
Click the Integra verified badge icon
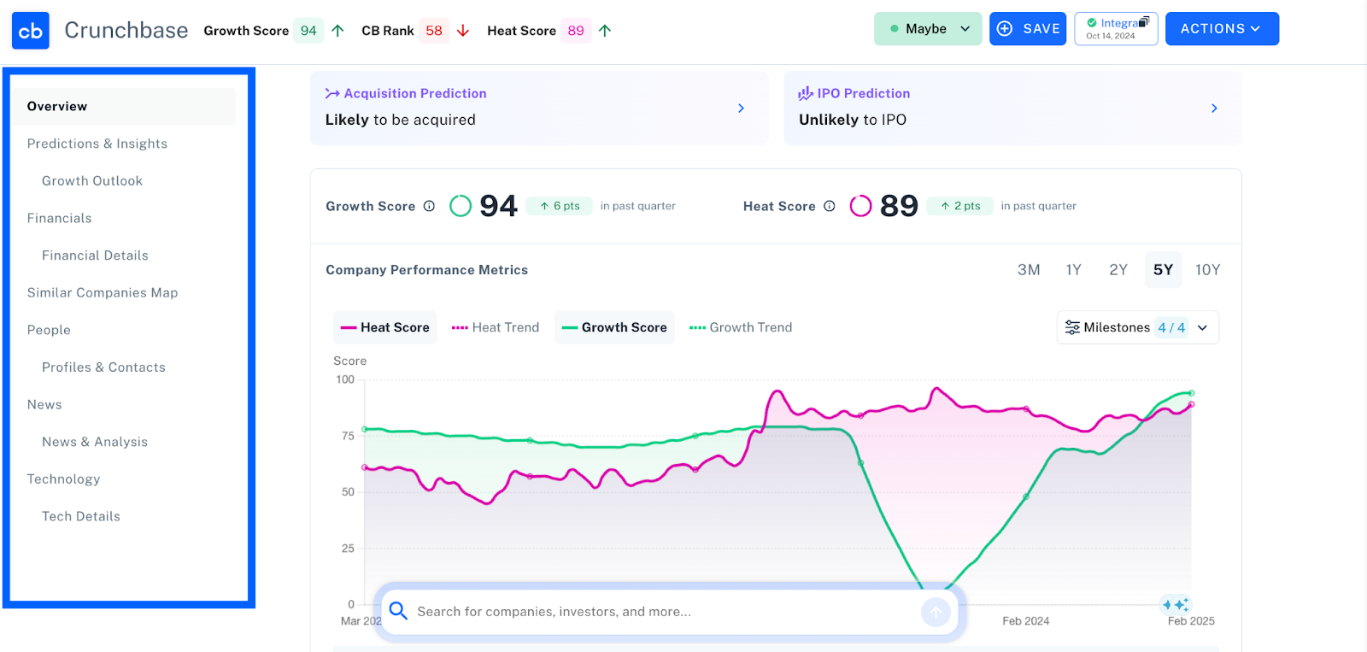tap(1092, 23)
